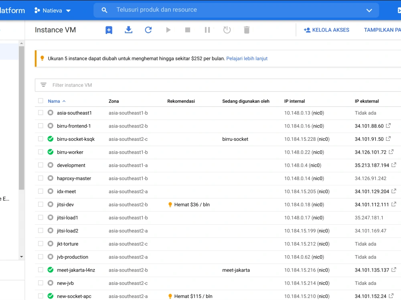The height and width of the screenshot is (300, 401).
Task: Open the jitsi-load1 instance
Action: pyautogui.click(x=67, y=218)
